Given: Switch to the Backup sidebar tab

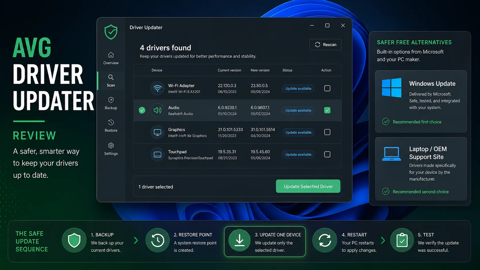Looking at the screenshot, I should pyautogui.click(x=111, y=103).
